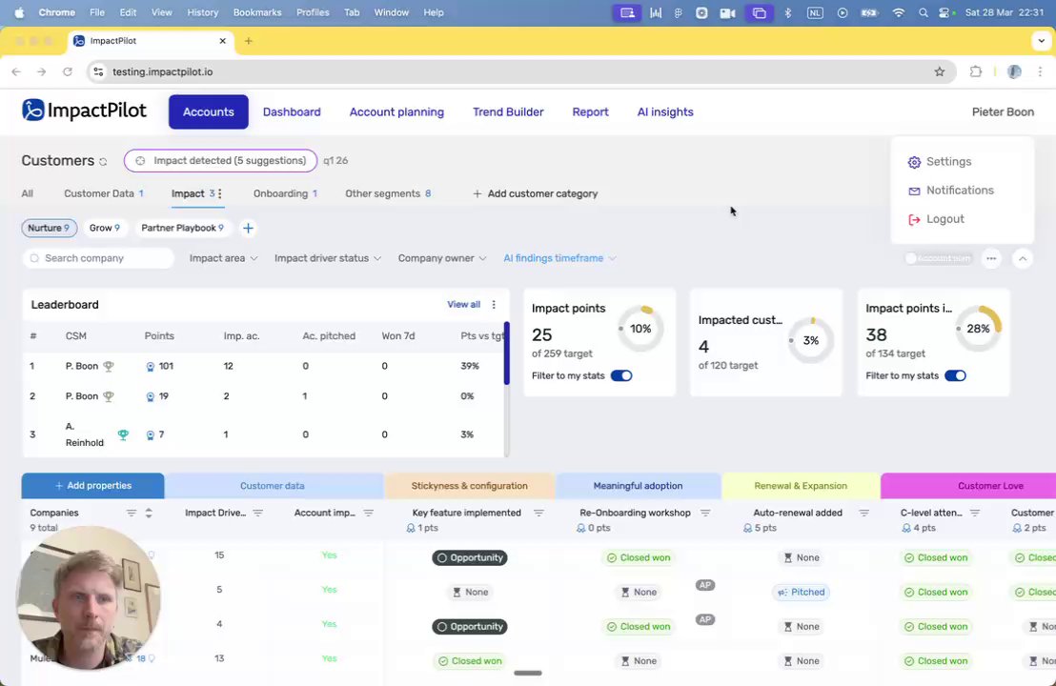This screenshot has width=1056, height=686.
Task: Open a new browser tab with plus
Action: (249, 41)
